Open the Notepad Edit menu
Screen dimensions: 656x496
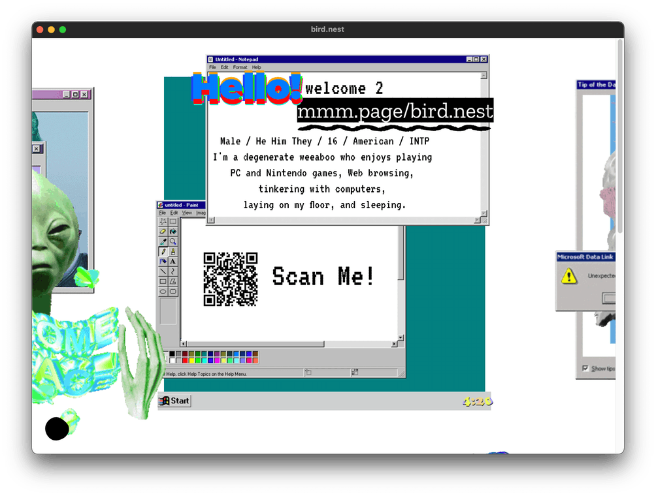(225, 67)
